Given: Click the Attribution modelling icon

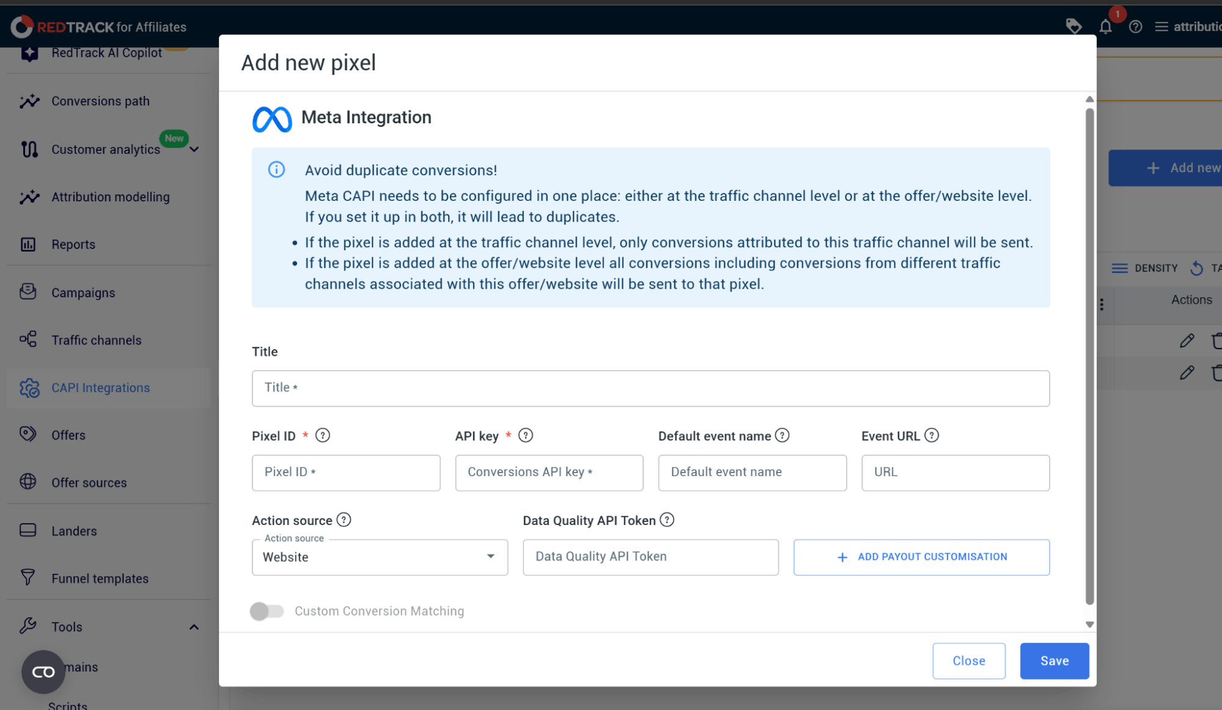Looking at the screenshot, I should (29, 197).
